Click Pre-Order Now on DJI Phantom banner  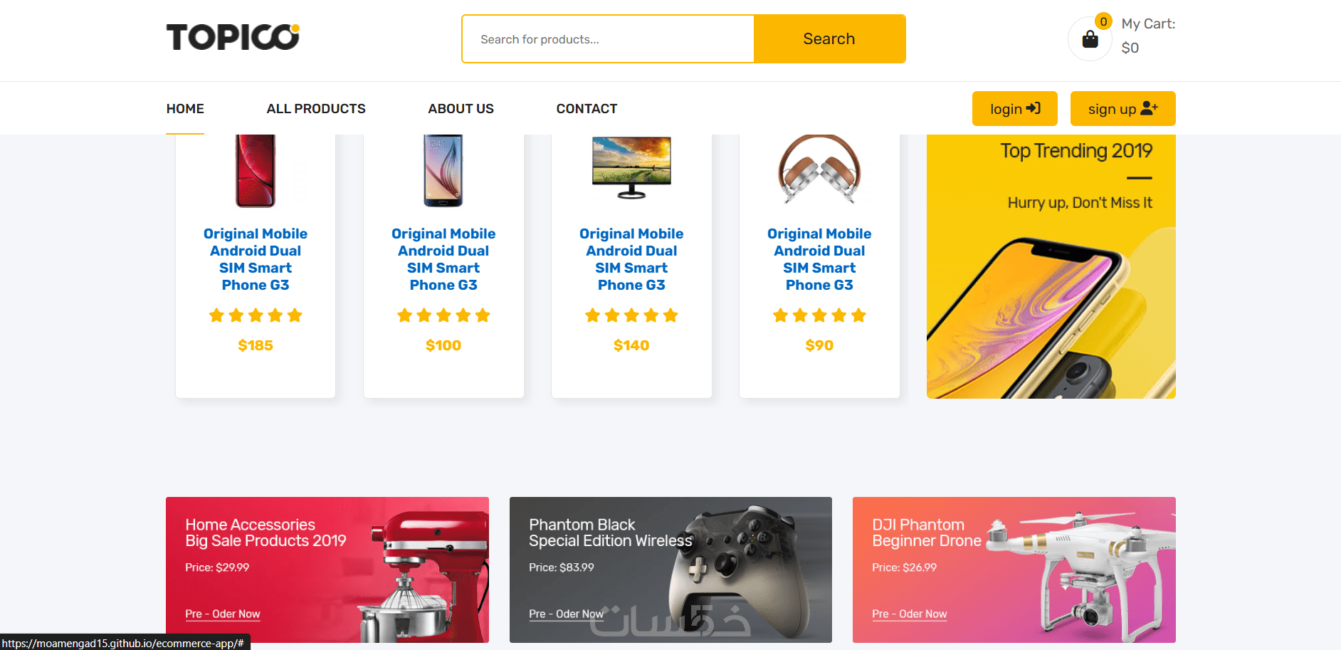click(909, 614)
